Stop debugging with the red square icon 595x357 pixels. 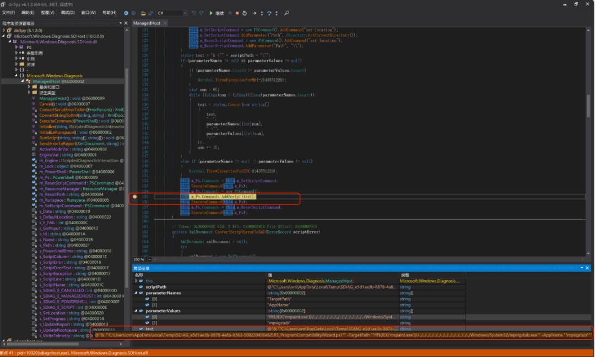pyautogui.click(x=237, y=13)
